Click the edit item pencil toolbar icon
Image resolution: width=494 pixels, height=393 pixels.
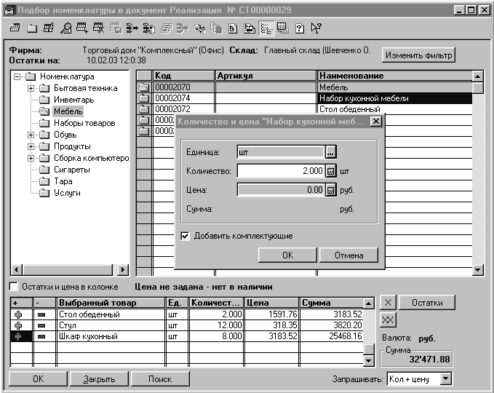(x=48, y=28)
